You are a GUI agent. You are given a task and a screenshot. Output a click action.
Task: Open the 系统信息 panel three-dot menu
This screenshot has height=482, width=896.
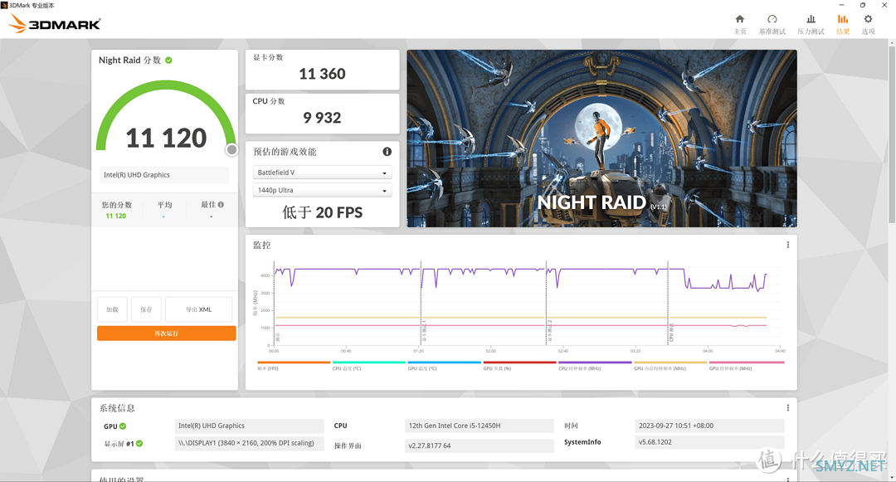[788, 408]
